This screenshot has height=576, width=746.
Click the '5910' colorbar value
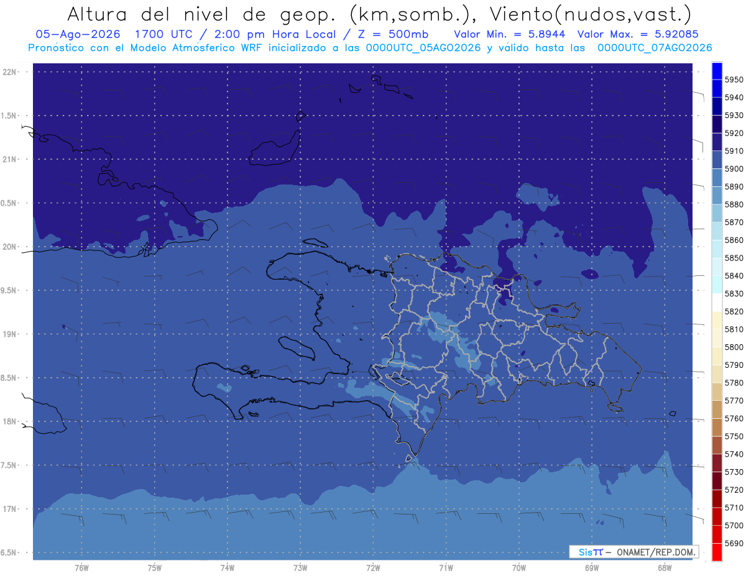(733, 151)
